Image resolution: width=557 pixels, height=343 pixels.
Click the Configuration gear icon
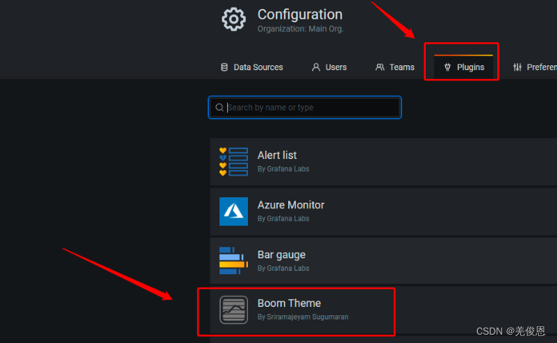pos(233,19)
